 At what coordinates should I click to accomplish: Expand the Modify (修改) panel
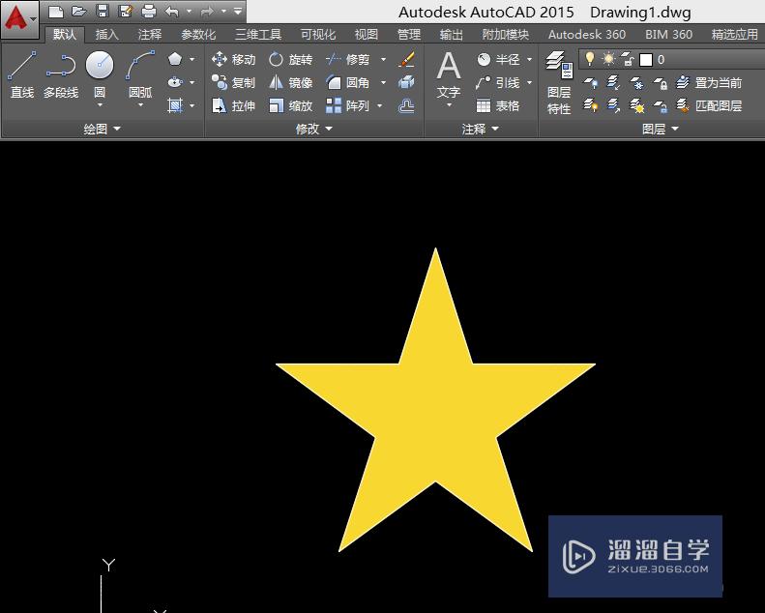click(313, 129)
